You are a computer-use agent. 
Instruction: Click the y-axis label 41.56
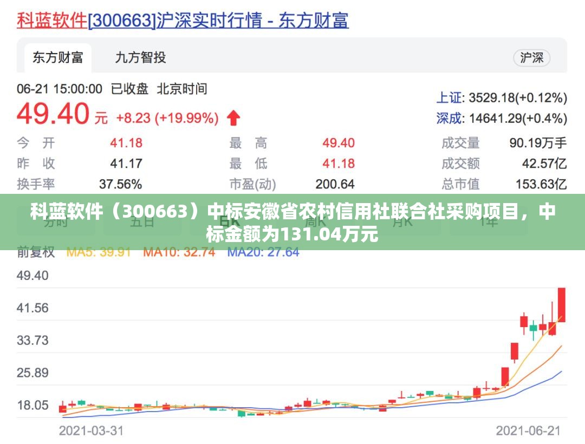coord(32,308)
